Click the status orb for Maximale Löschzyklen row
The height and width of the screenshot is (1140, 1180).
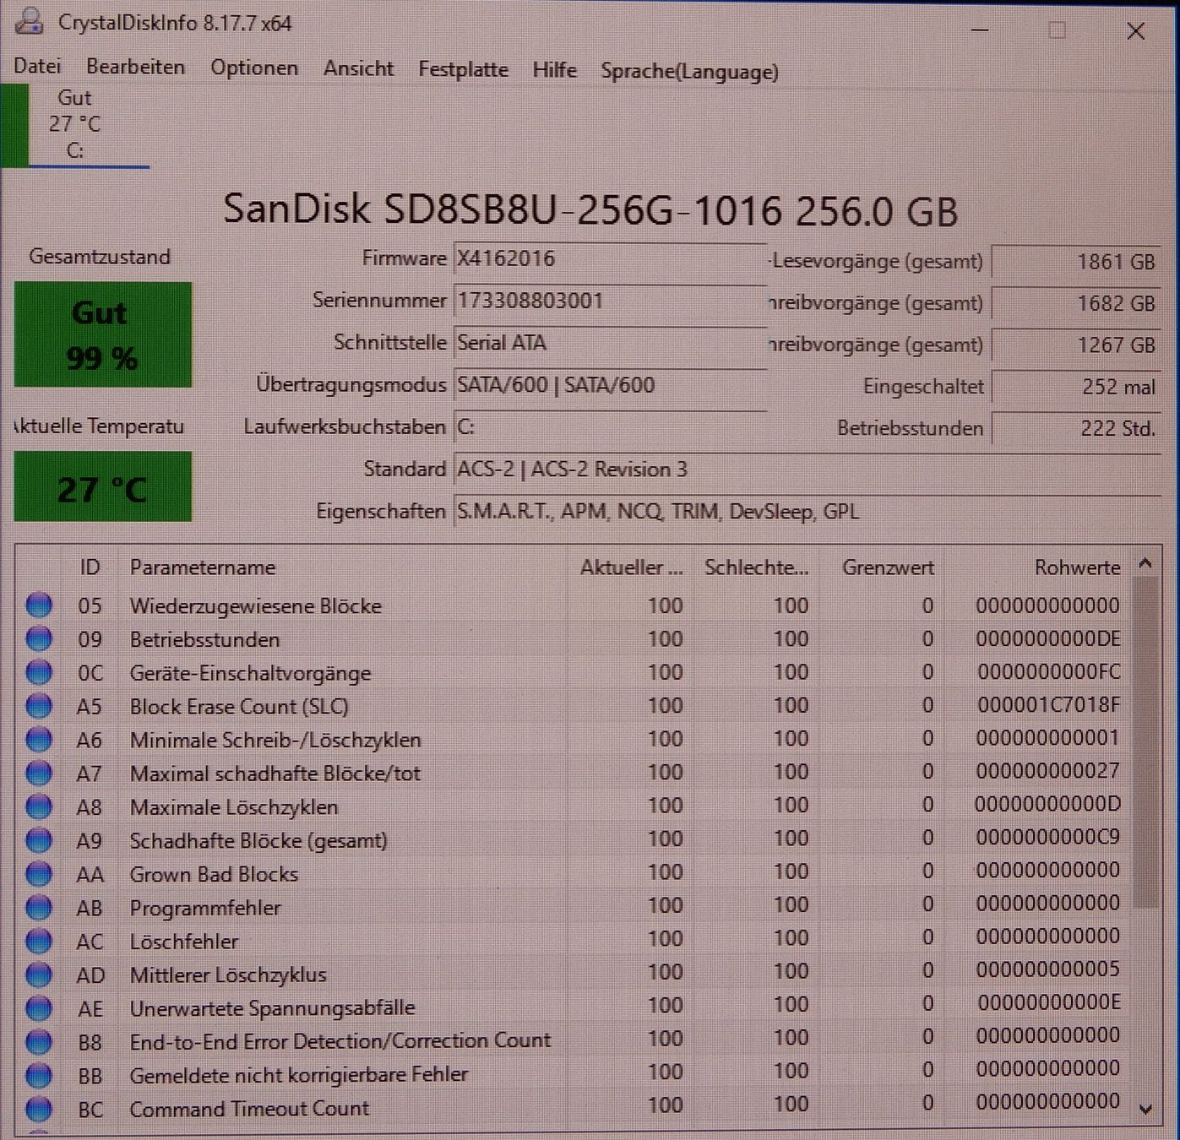tap(39, 806)
